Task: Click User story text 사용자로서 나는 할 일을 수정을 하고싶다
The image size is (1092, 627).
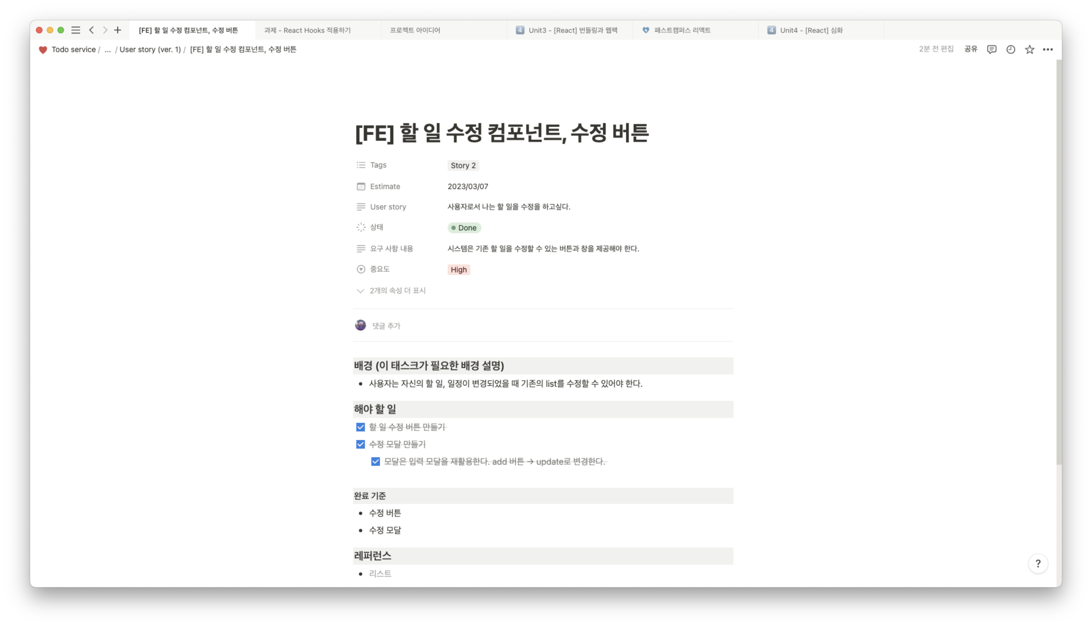Action: tap(509, 207)
